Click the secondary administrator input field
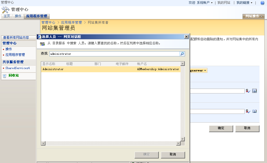 click(x=217, y=111)
